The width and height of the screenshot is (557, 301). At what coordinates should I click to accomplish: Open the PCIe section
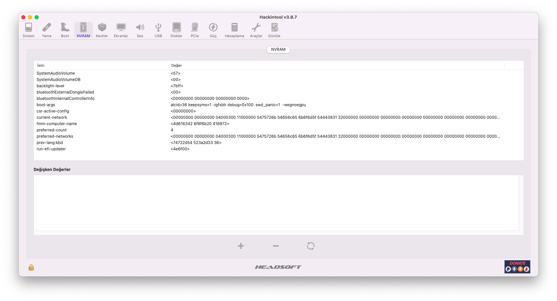(195, 30)
